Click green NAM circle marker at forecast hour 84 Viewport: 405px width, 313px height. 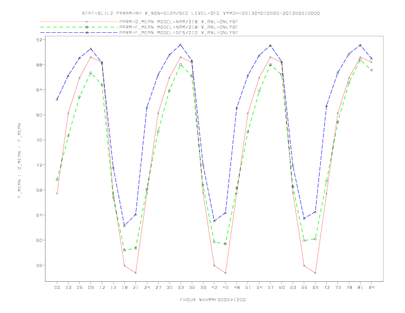371,70
